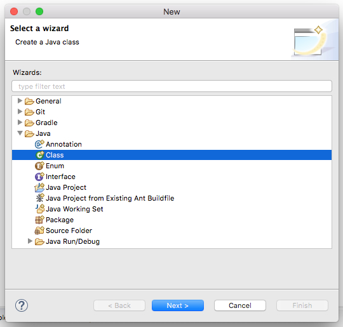
Task: Click the Next > button
Action: (178, 305)
